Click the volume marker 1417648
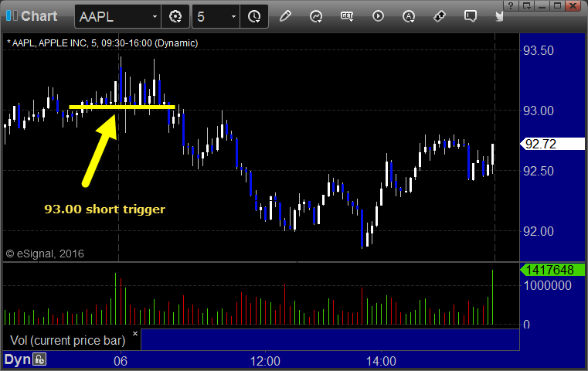Screen dimensions: 588x371 coord(552,270)
